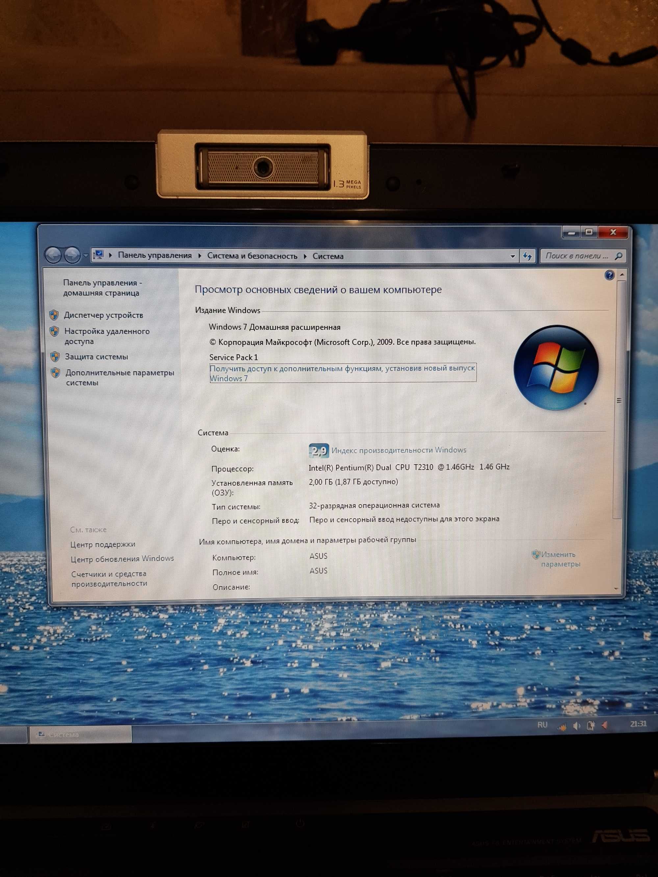This screenshot has width=658, height=877.
Task: Open Дополнительные параметры системы
Action: point(120,378)
